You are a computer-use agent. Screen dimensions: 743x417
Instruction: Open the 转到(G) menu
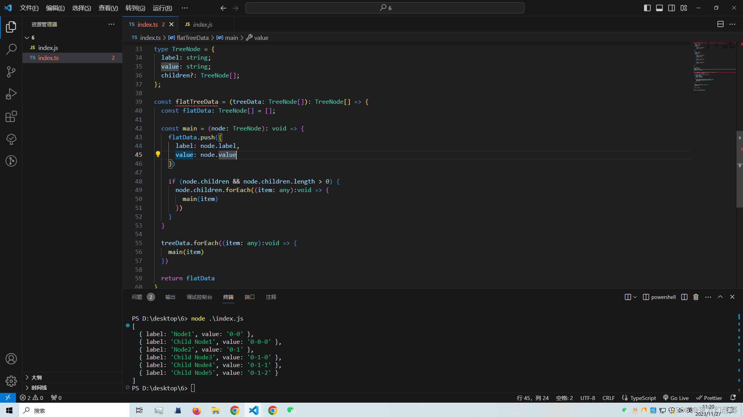[x=135, y=8]
